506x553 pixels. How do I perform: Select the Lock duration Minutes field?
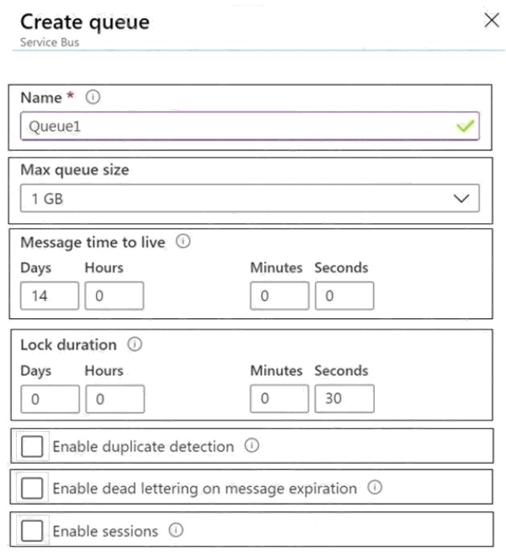[x=279, y=399]
